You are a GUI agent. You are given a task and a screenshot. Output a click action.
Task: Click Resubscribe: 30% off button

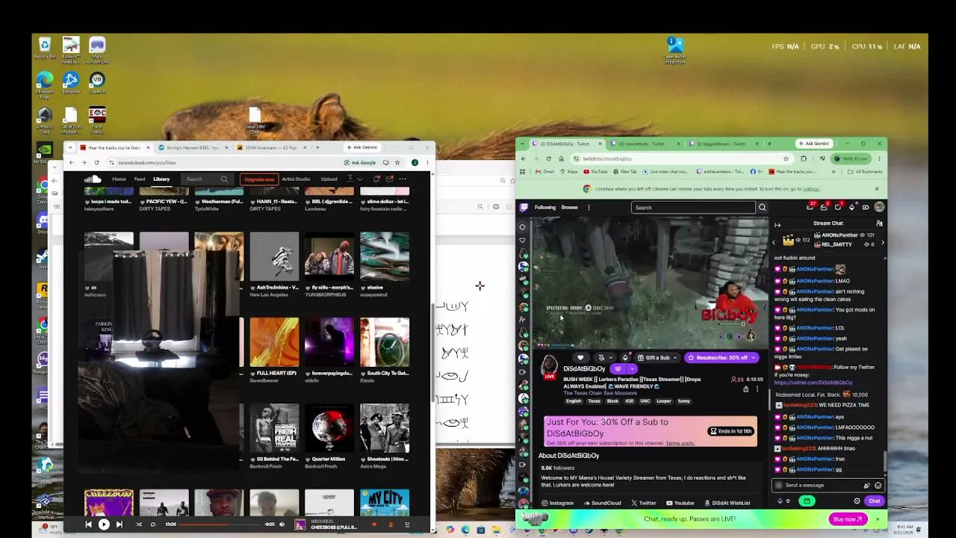[x=721, y=358]
